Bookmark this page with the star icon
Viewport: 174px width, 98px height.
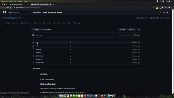tap(153, 8)
